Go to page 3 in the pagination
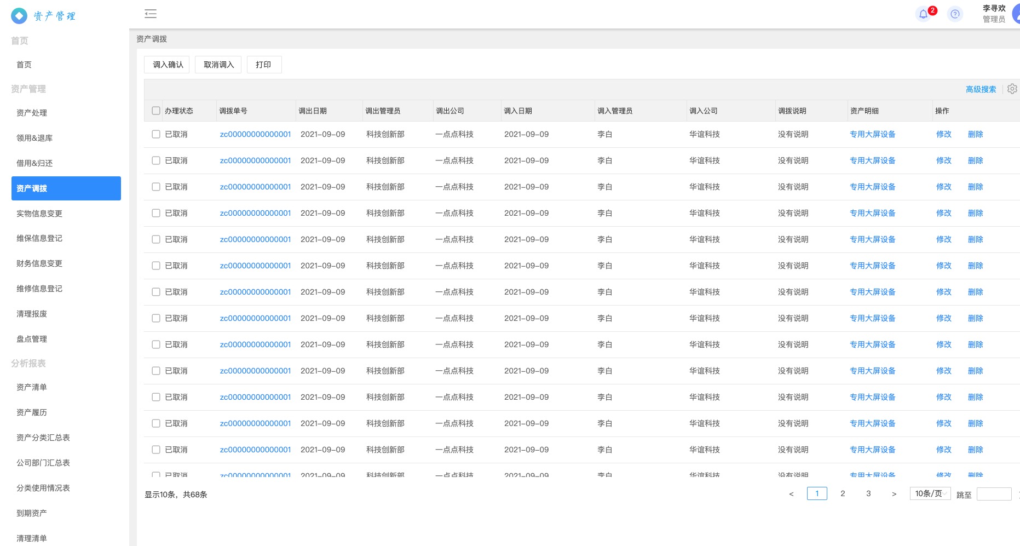The height and width of the screenshot is (546, 1020). pos(868,493)
